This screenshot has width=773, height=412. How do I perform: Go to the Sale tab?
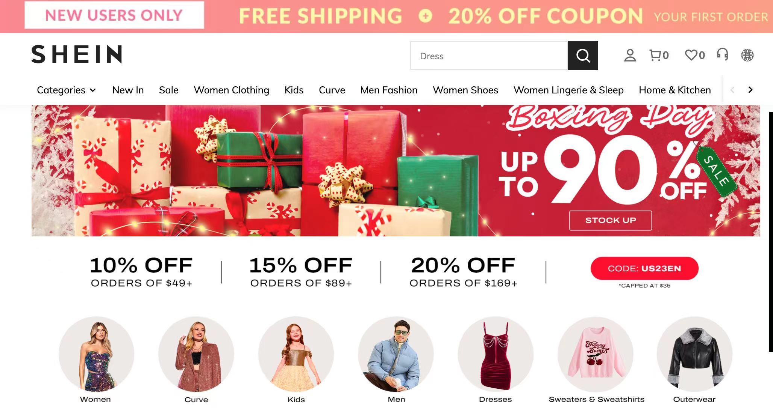(x=168, y=90)
